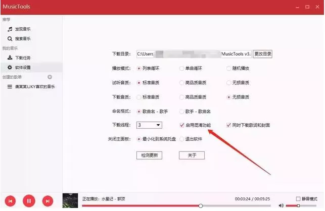Open the 下载线程 dropdown
The height and width of the screenshot is (211, 325).
(x=149, y=125)
